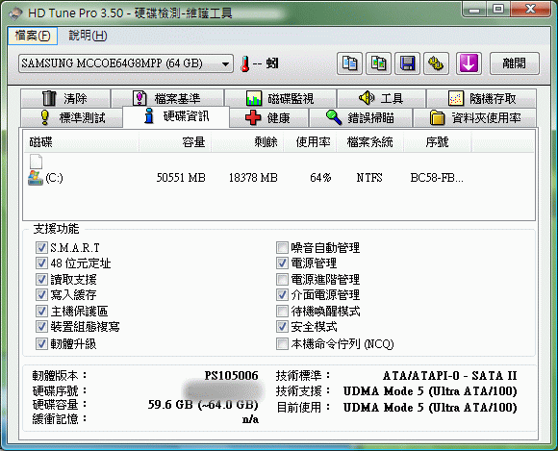Viewport: 558px width, 451px height.
Task: Switch to the 檔案基準 tab
Action: tap(167, 98)
